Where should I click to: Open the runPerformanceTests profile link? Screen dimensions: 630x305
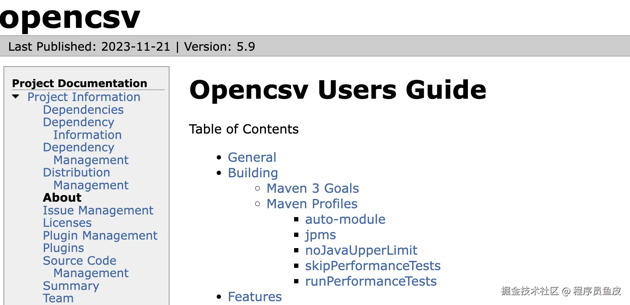tap(371, 281)
